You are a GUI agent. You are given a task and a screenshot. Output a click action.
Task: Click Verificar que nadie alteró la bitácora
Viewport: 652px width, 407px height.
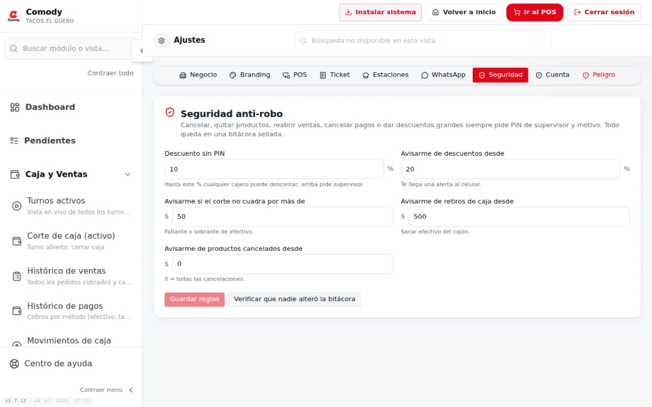[294, 300]
